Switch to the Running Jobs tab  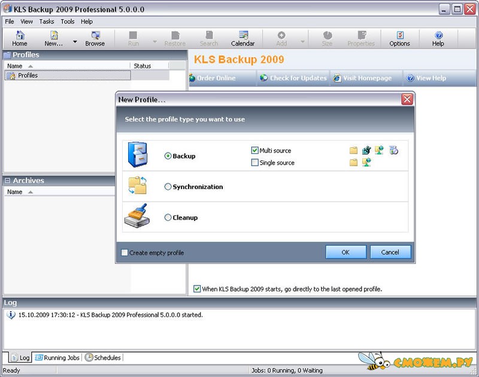tap(57, 357)
